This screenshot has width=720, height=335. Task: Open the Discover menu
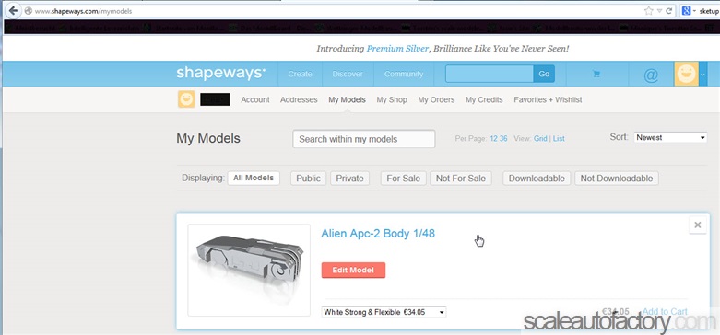pyautogui.click(x=348, y=74)
